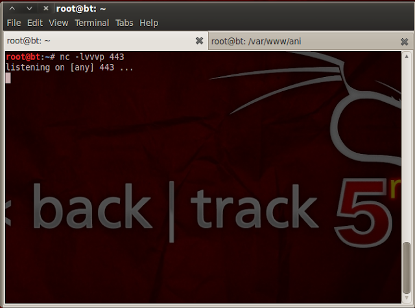Screen dimensions: 415x308
Task: Click the 'root@bt: ~' window title
Action: [x=81, y=8]
